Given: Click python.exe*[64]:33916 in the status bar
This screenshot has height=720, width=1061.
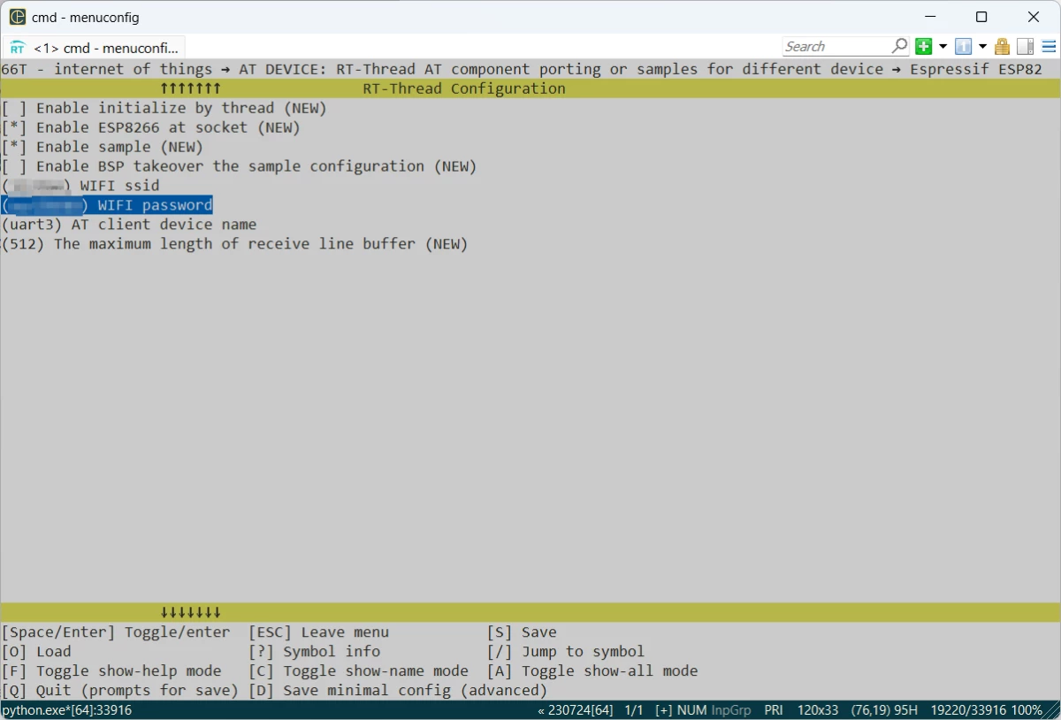Looking at the screenshot, I should pyautogui.click(x=67, y=710).
